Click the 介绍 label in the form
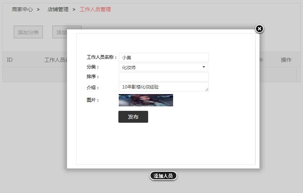 (93, 88)
